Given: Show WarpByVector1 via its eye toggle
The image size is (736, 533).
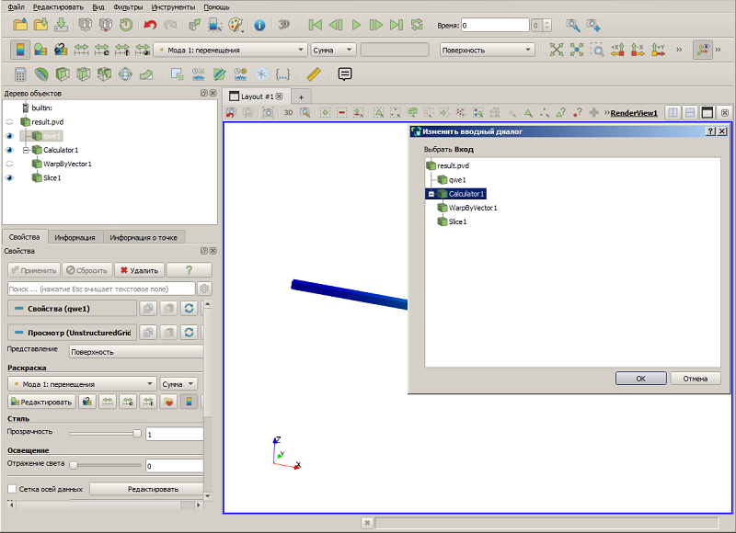Looking at the screenshot, I should (9, 164).
